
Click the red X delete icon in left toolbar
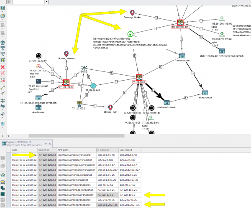click(x=3, y=67)
